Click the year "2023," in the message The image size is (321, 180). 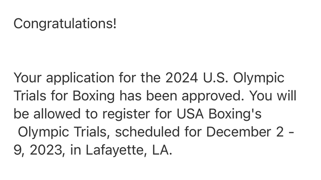[x=48, y=150]
